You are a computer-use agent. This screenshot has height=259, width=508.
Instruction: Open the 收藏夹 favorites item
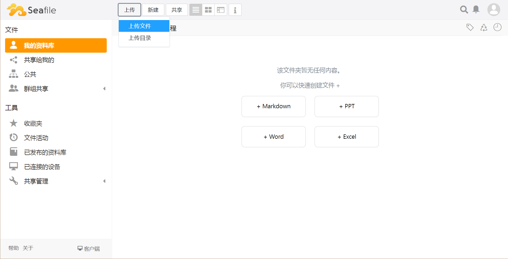pos(33,123)
